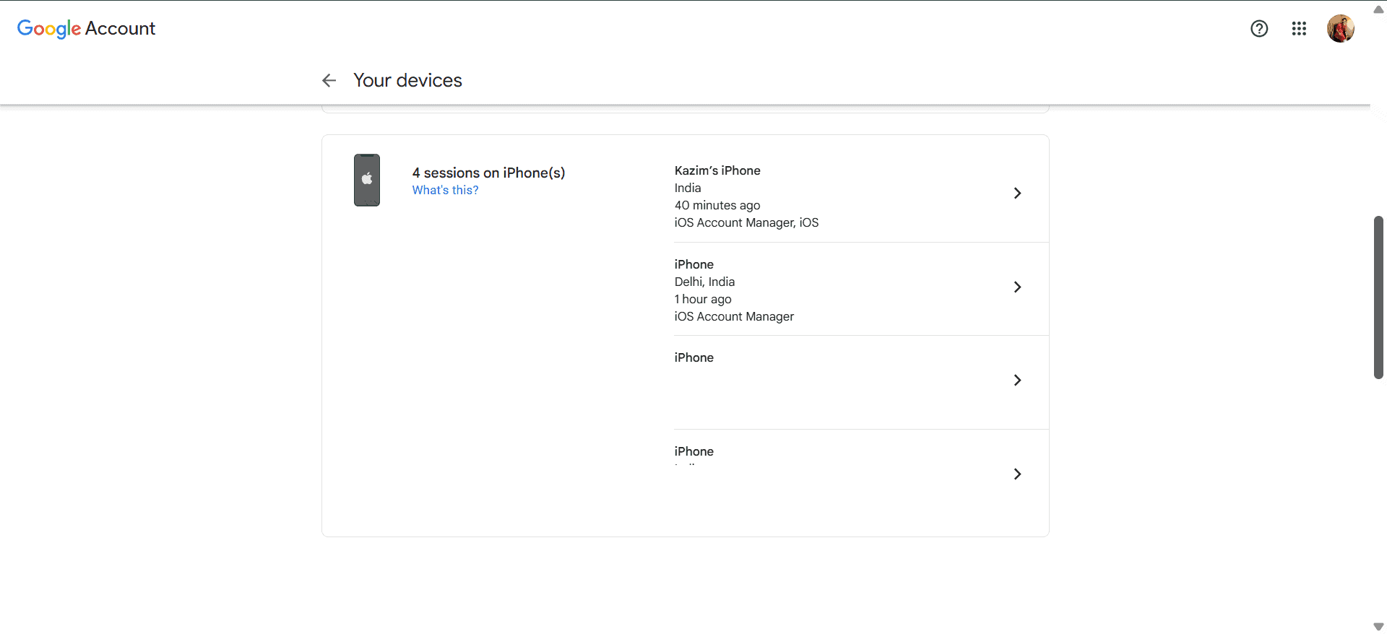Click the scrollbar down arrow
Image resolution: width=1387 pixels, height=634 pixels.
tap(1378, 626)
